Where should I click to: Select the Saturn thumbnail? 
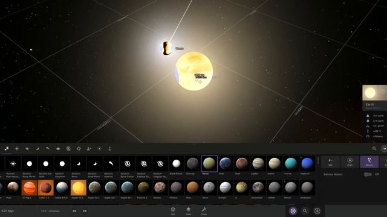click(x=275, y=163)
